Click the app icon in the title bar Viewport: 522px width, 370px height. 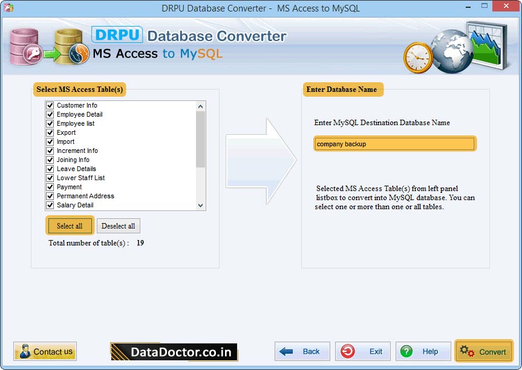(7, 6)
